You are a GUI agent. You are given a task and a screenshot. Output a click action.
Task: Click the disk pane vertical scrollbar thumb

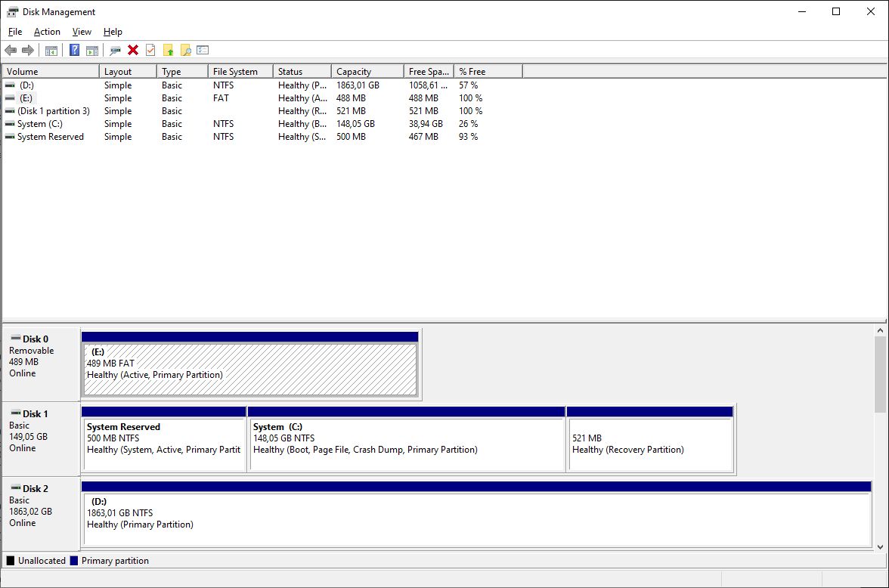pyautogui.click(x=880, y=374)
